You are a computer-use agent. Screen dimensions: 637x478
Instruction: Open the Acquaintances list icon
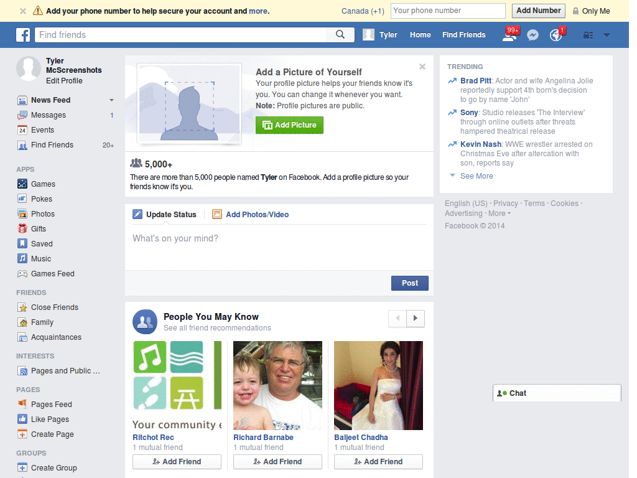[22, 337]
